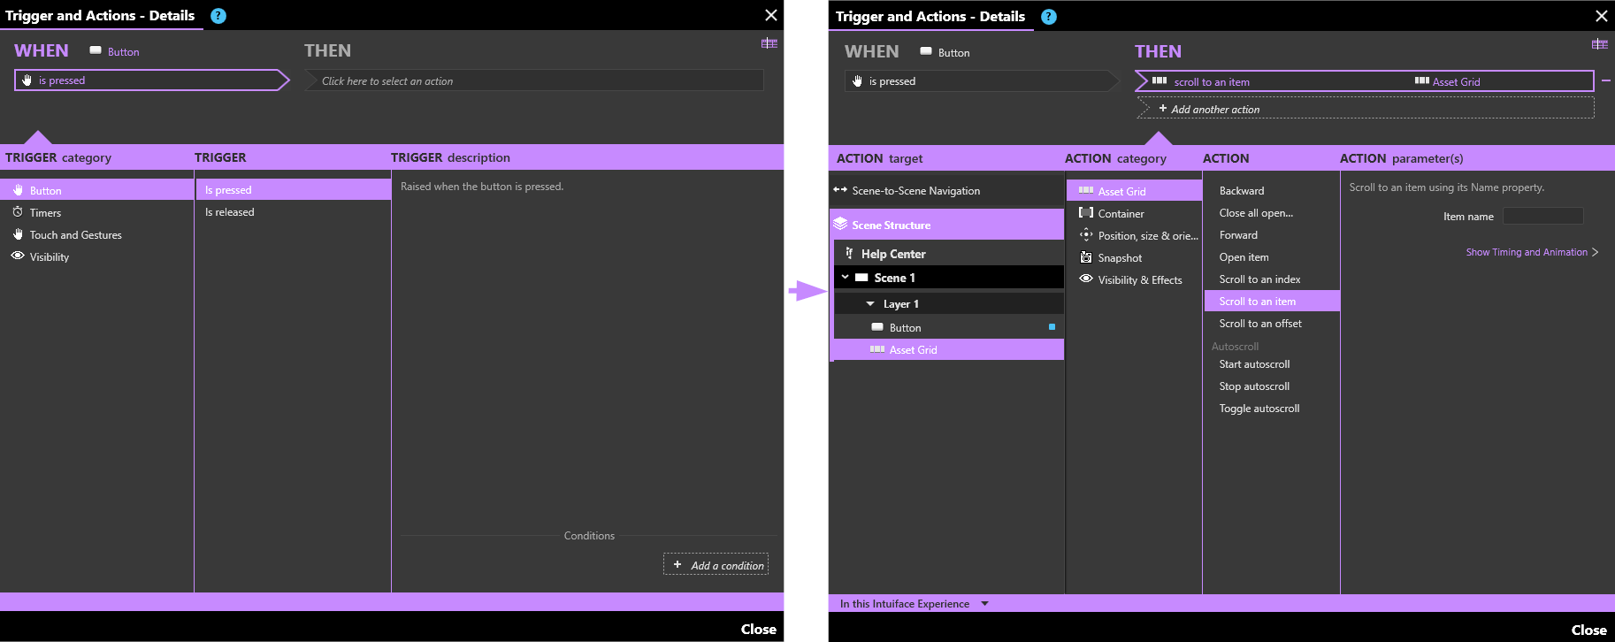Choose Scroll to an index action
The width and height of the screenshot is (1615, 642).
click(x=1259, y=279)
